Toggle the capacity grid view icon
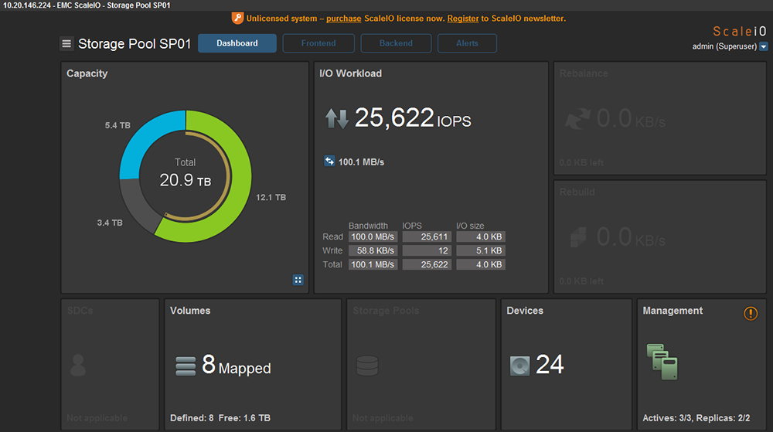 tap(298, 280)
